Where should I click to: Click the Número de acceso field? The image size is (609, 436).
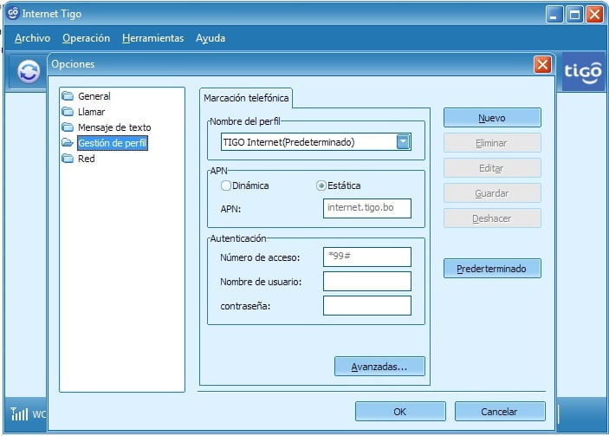tap(367, 257)
